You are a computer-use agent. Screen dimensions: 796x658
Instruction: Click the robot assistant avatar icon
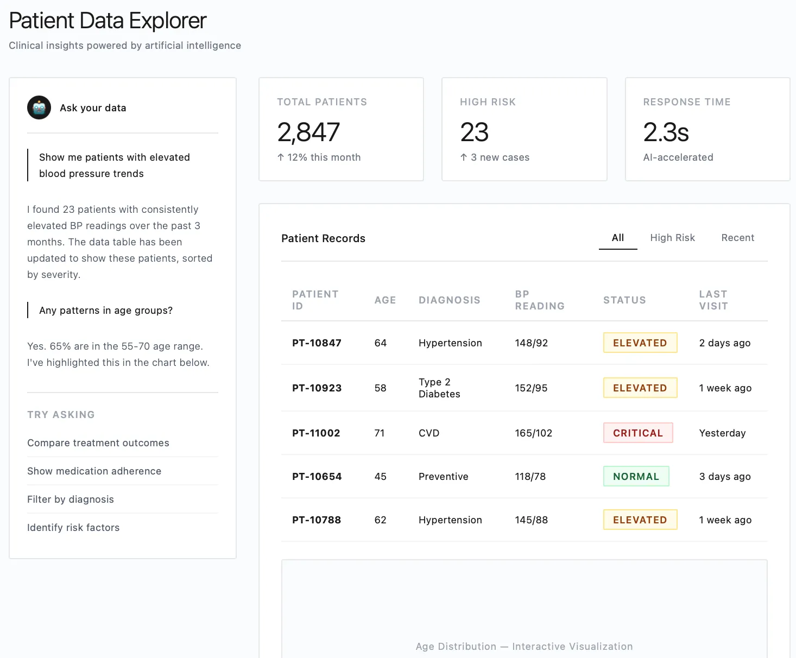tap(39, 107)
